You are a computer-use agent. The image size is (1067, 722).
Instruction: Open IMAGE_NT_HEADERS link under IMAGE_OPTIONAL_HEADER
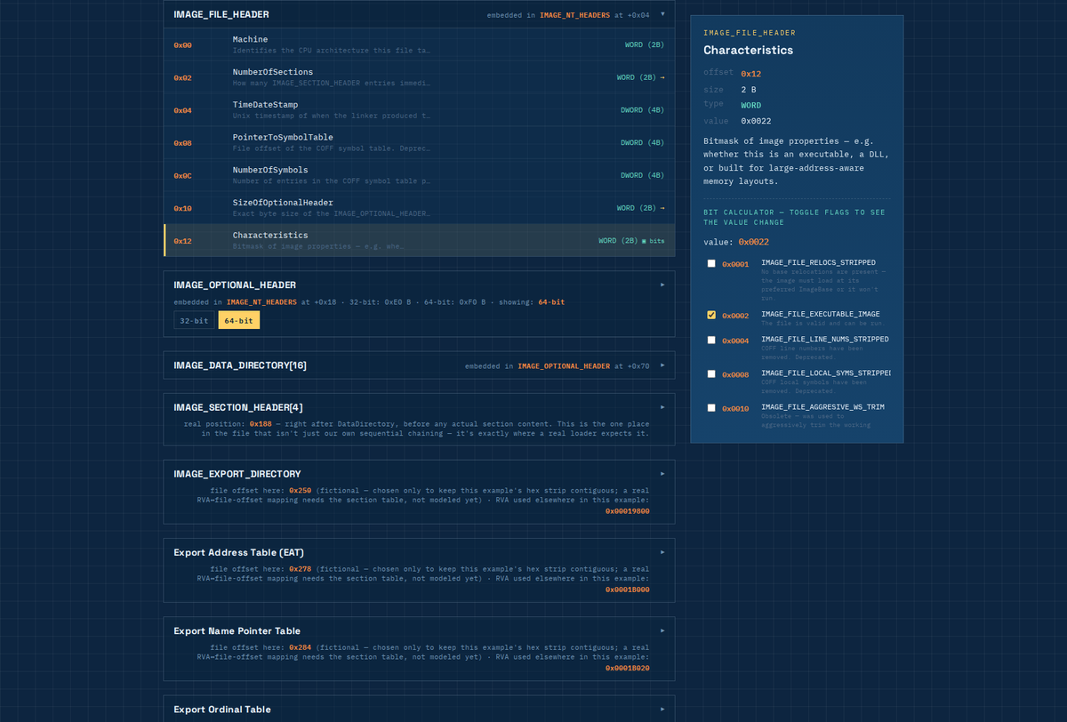click(x=261, y=302)
